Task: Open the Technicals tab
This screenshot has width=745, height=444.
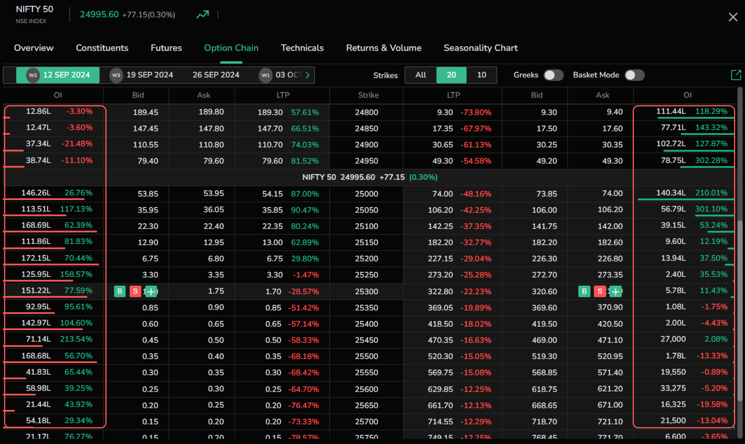Action: tap(302, 48)
